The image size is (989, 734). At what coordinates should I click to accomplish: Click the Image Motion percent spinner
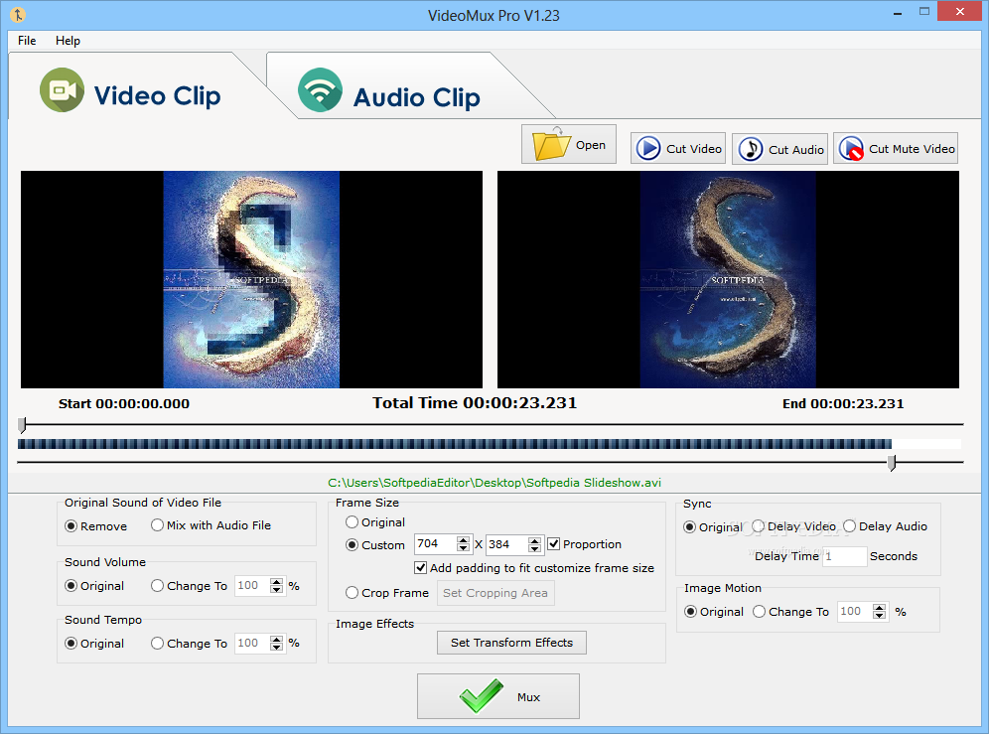pos(879,612)
